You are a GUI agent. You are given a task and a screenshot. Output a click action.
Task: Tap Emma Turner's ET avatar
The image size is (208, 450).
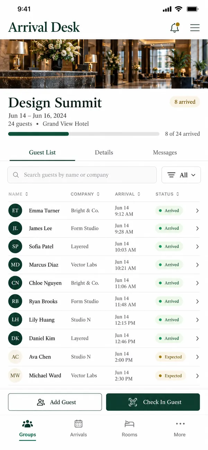[15, 211]
